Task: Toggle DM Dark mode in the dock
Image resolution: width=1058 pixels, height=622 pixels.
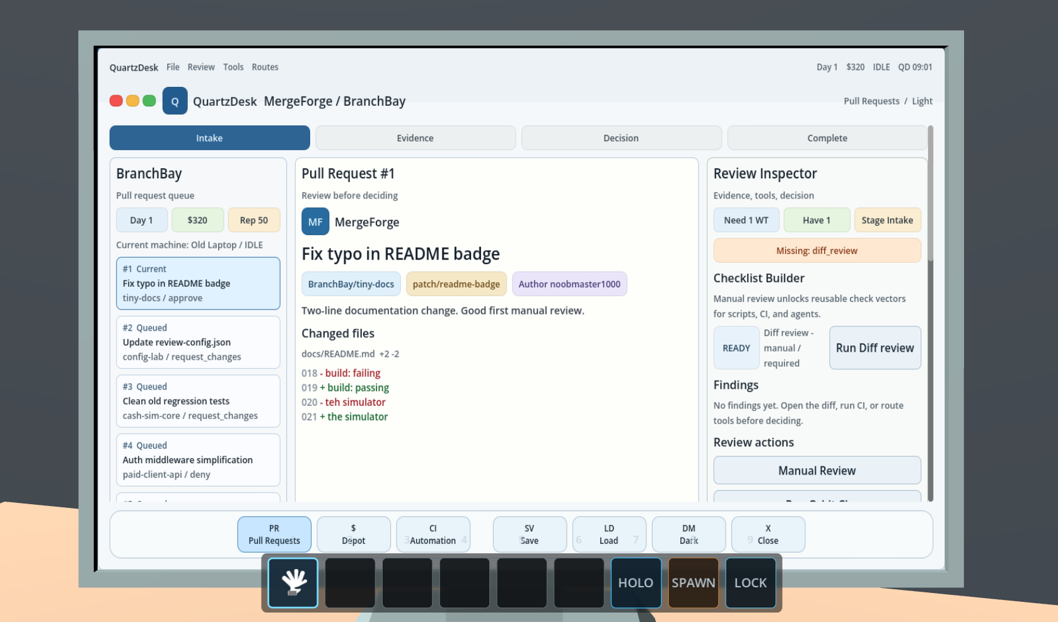Action: (689, 534)
